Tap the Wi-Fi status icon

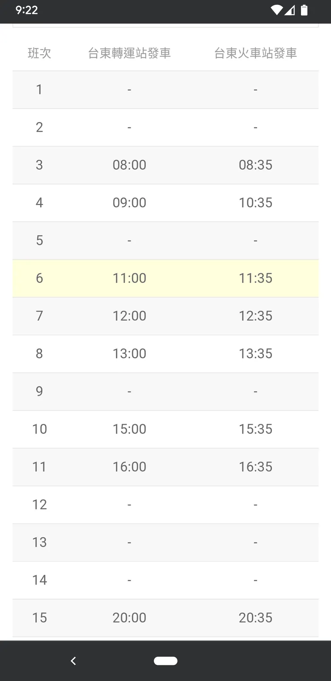tap(276, 10)
